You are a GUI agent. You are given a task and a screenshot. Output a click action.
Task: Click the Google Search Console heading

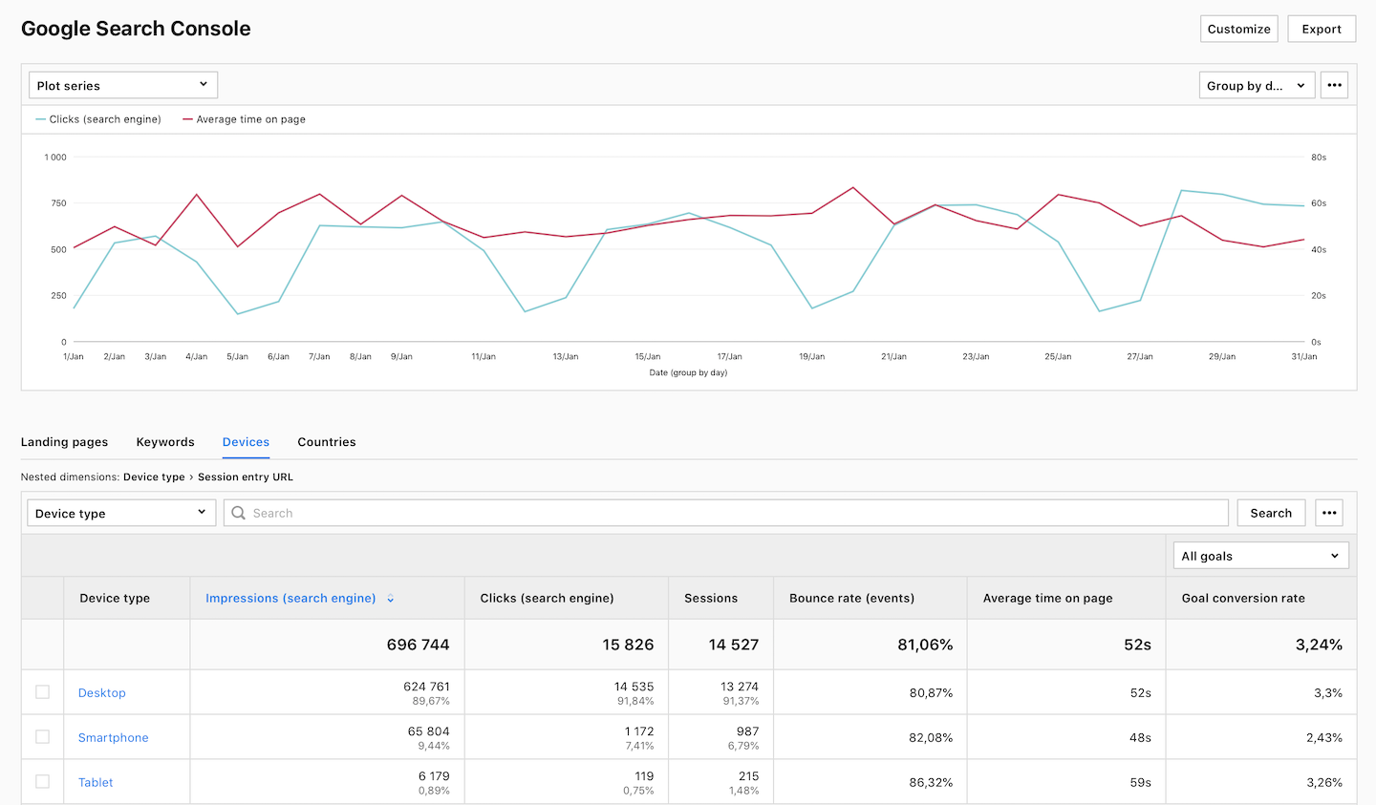136,29
